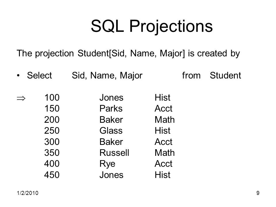Click the Sid, Name, Major column list

107,76
